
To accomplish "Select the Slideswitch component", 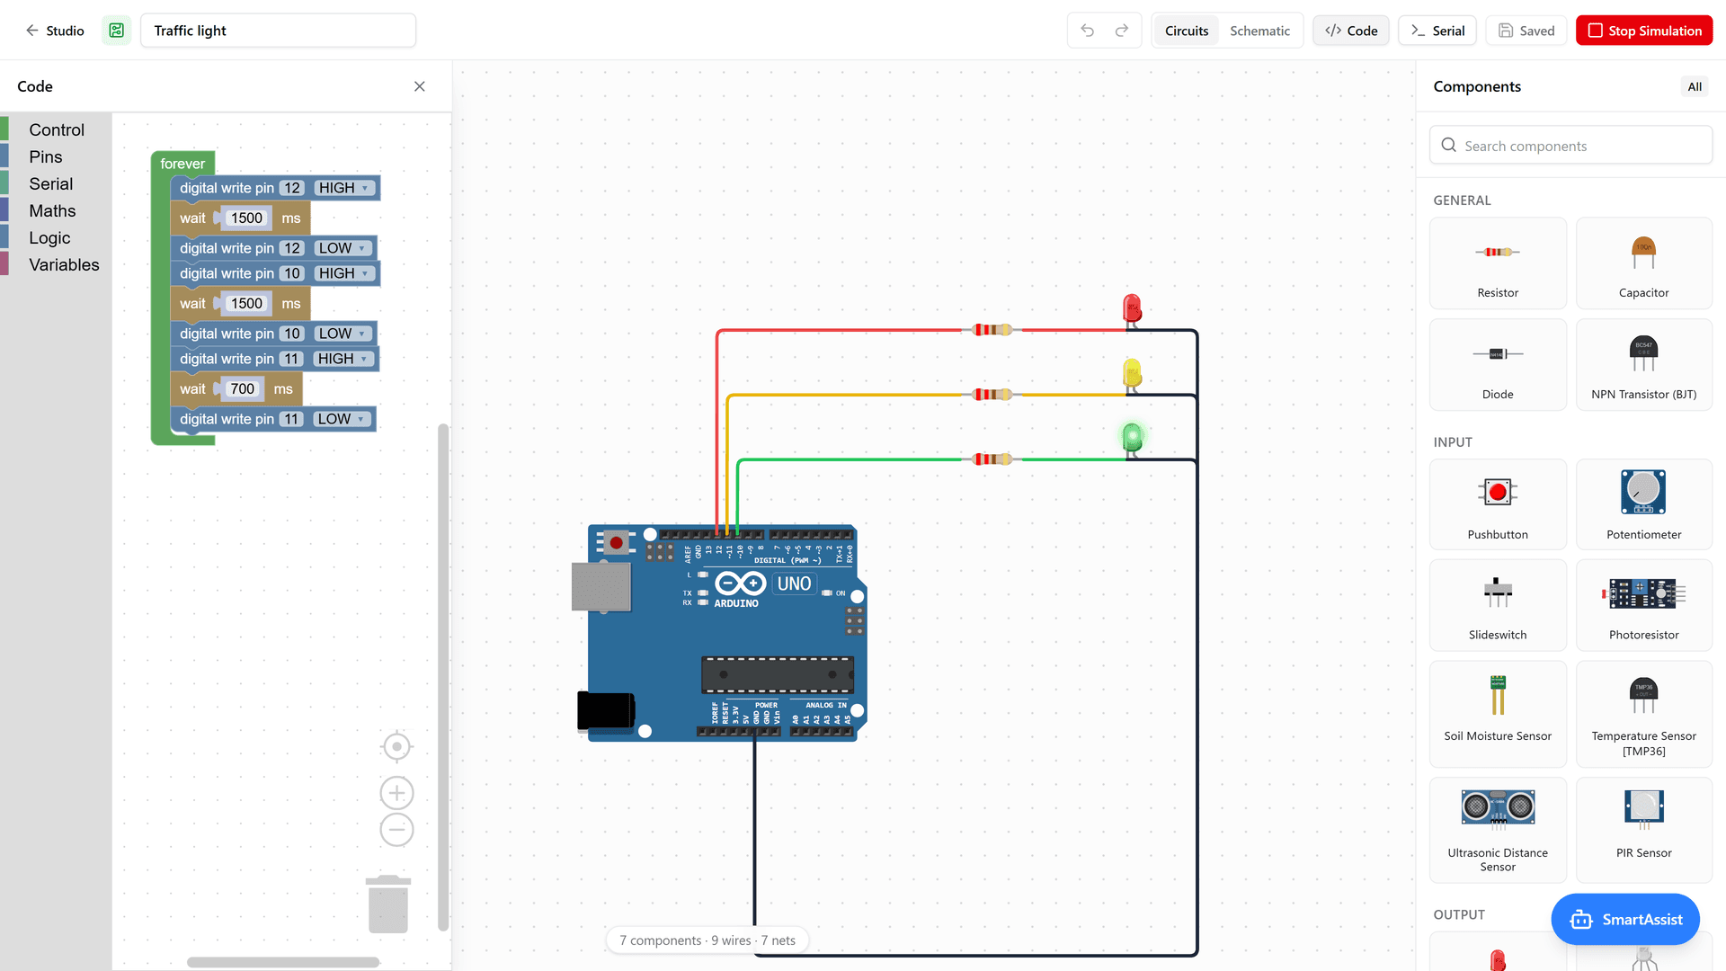I will (1498, 605).
